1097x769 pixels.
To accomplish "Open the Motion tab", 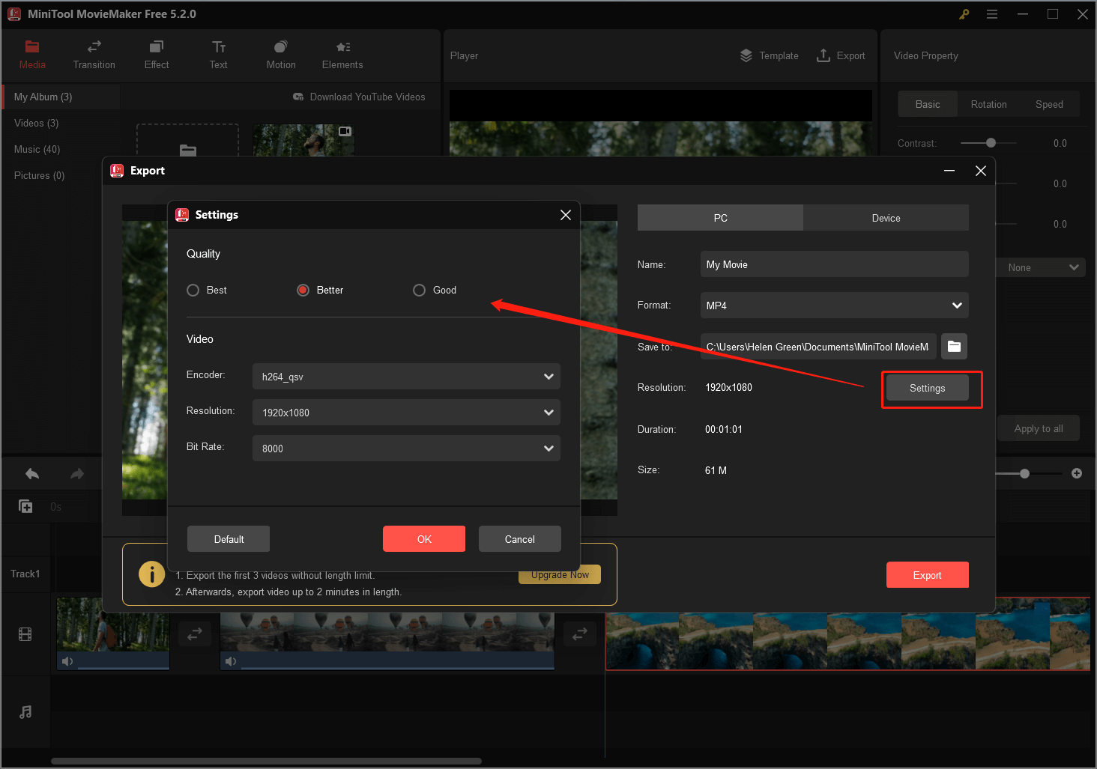I will pyautogui.click(x=281, y=55).
